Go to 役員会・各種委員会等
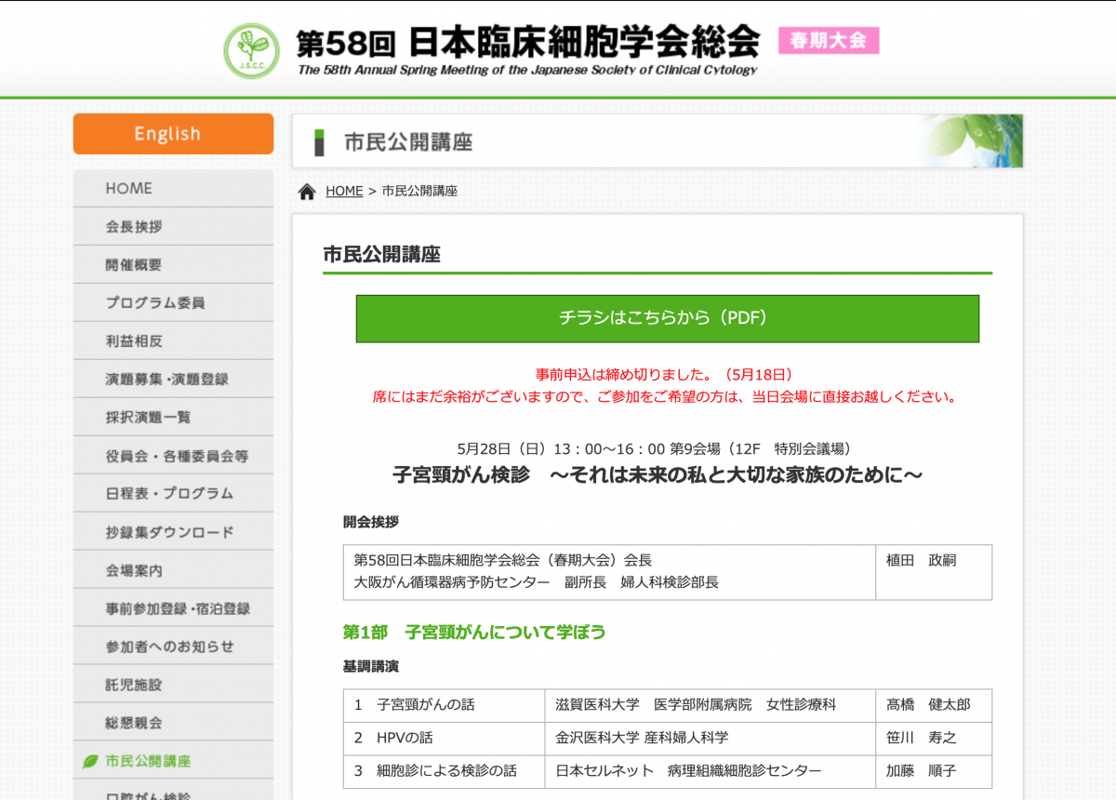The height and width of the screenshot is (800, 1116). click(173, 456)
